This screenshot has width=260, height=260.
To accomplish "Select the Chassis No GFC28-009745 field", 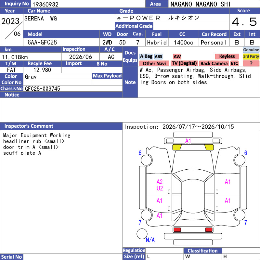I will [x=73, y=88].
